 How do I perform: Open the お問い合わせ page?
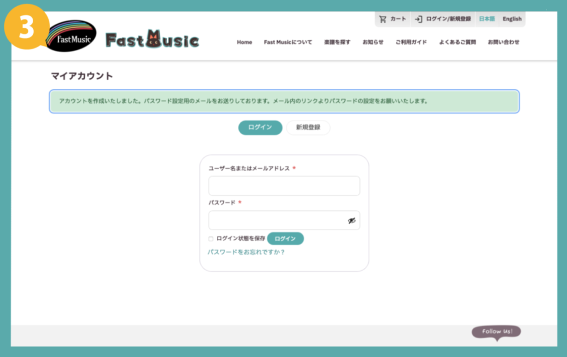(503, 43)
